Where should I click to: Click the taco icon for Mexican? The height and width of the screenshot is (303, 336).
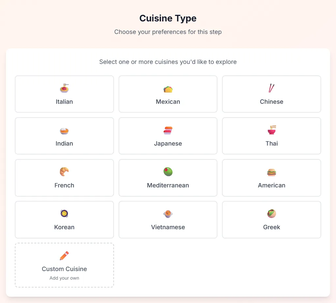(168, 89)
